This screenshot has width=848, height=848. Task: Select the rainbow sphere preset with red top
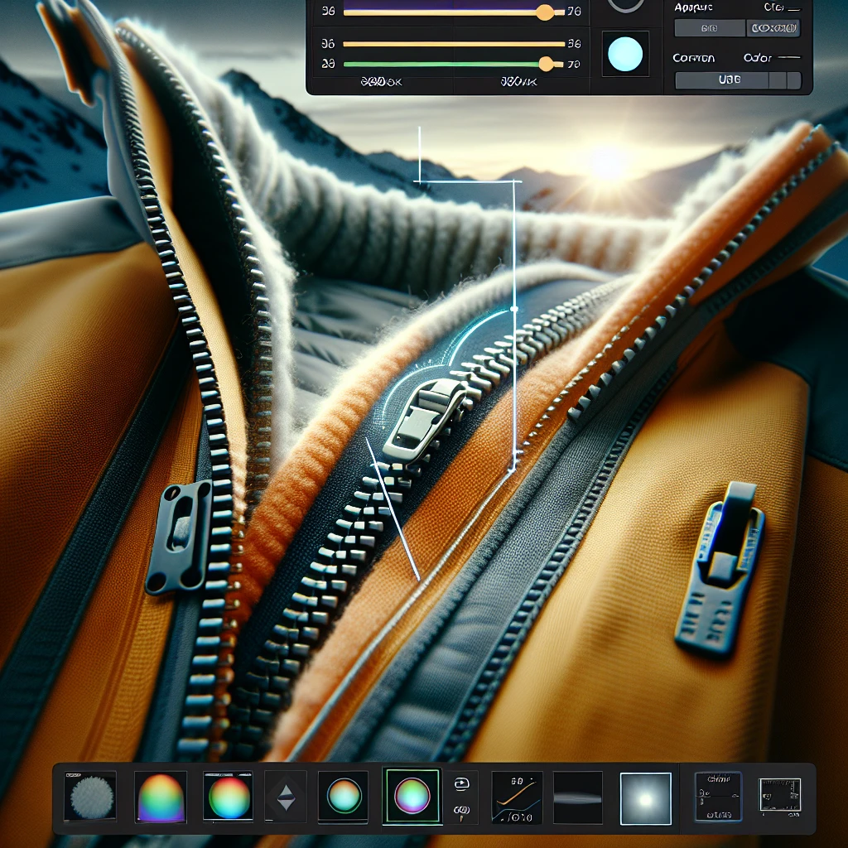point(229,796)
